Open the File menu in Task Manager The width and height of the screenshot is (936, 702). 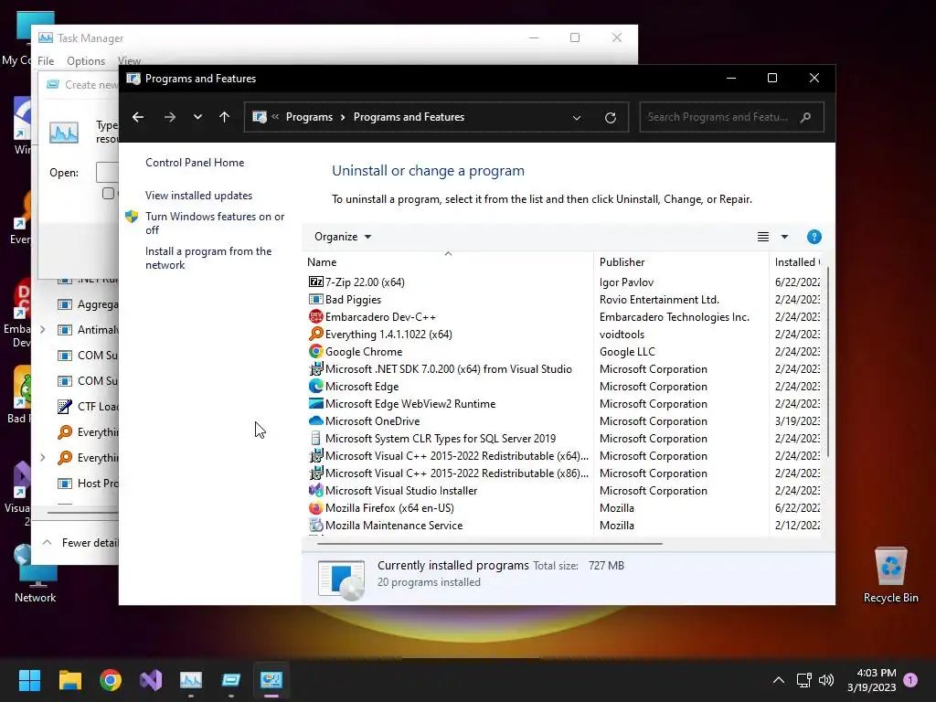(46, 61)
